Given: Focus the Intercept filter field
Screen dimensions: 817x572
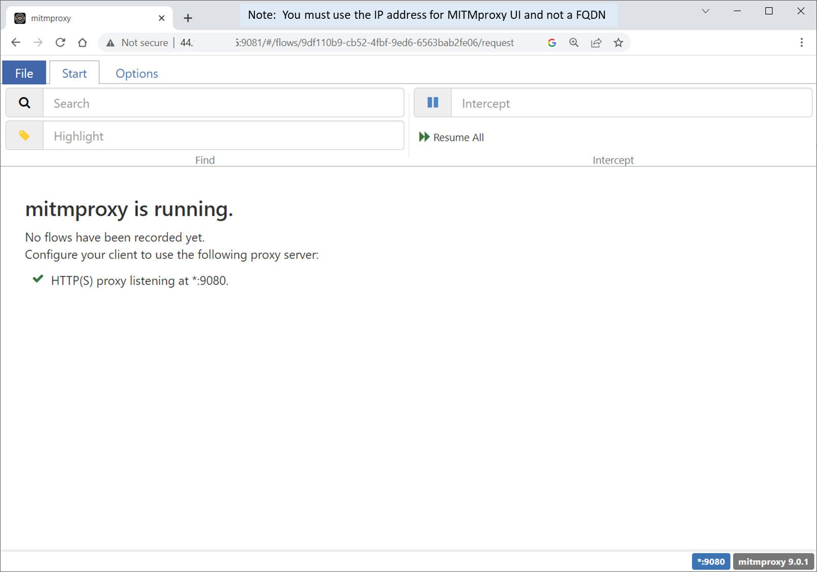Looking at the screenshot, I should click(631, 103).
